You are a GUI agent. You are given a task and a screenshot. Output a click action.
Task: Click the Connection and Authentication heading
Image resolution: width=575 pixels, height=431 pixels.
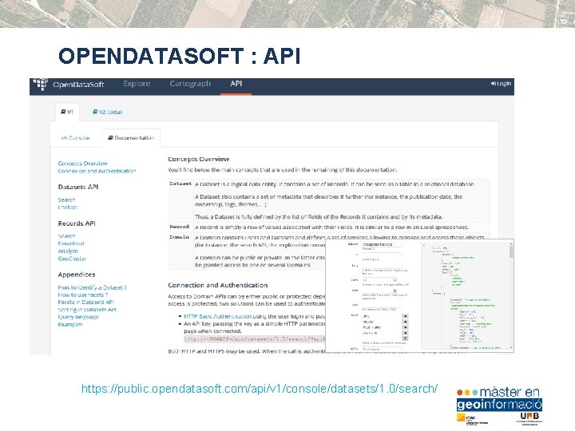[218, 285]
